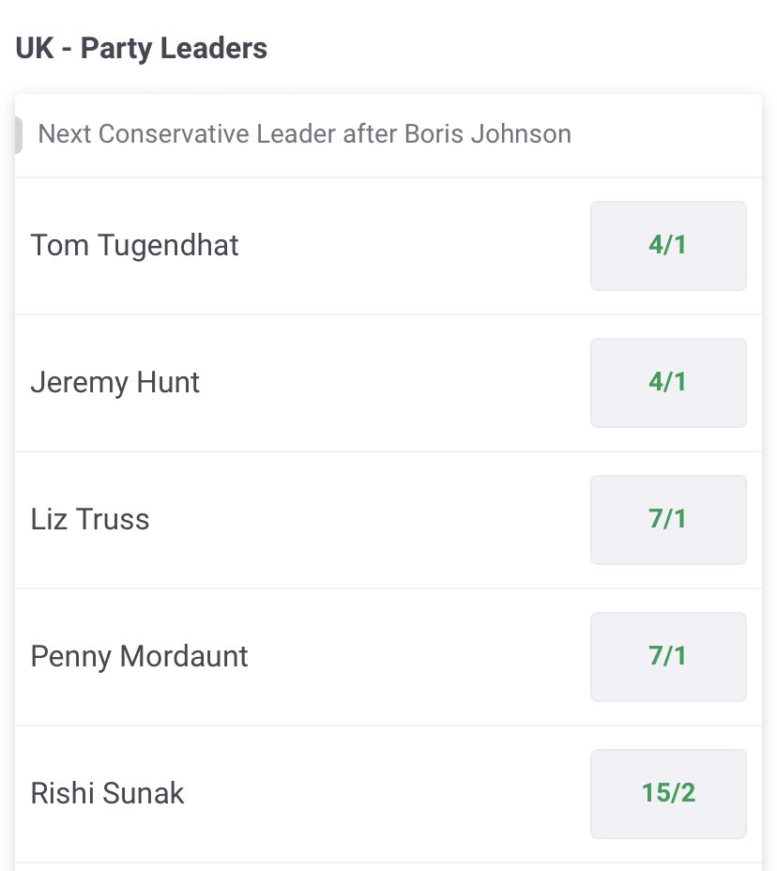Click blank space in the Penny Mordaunt row

point(422,657)
